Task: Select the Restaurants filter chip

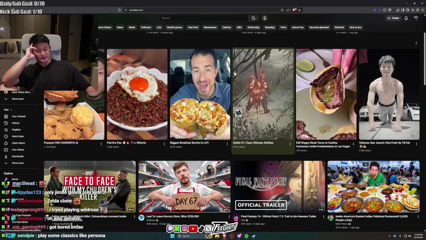Action: tap(210, 27)
